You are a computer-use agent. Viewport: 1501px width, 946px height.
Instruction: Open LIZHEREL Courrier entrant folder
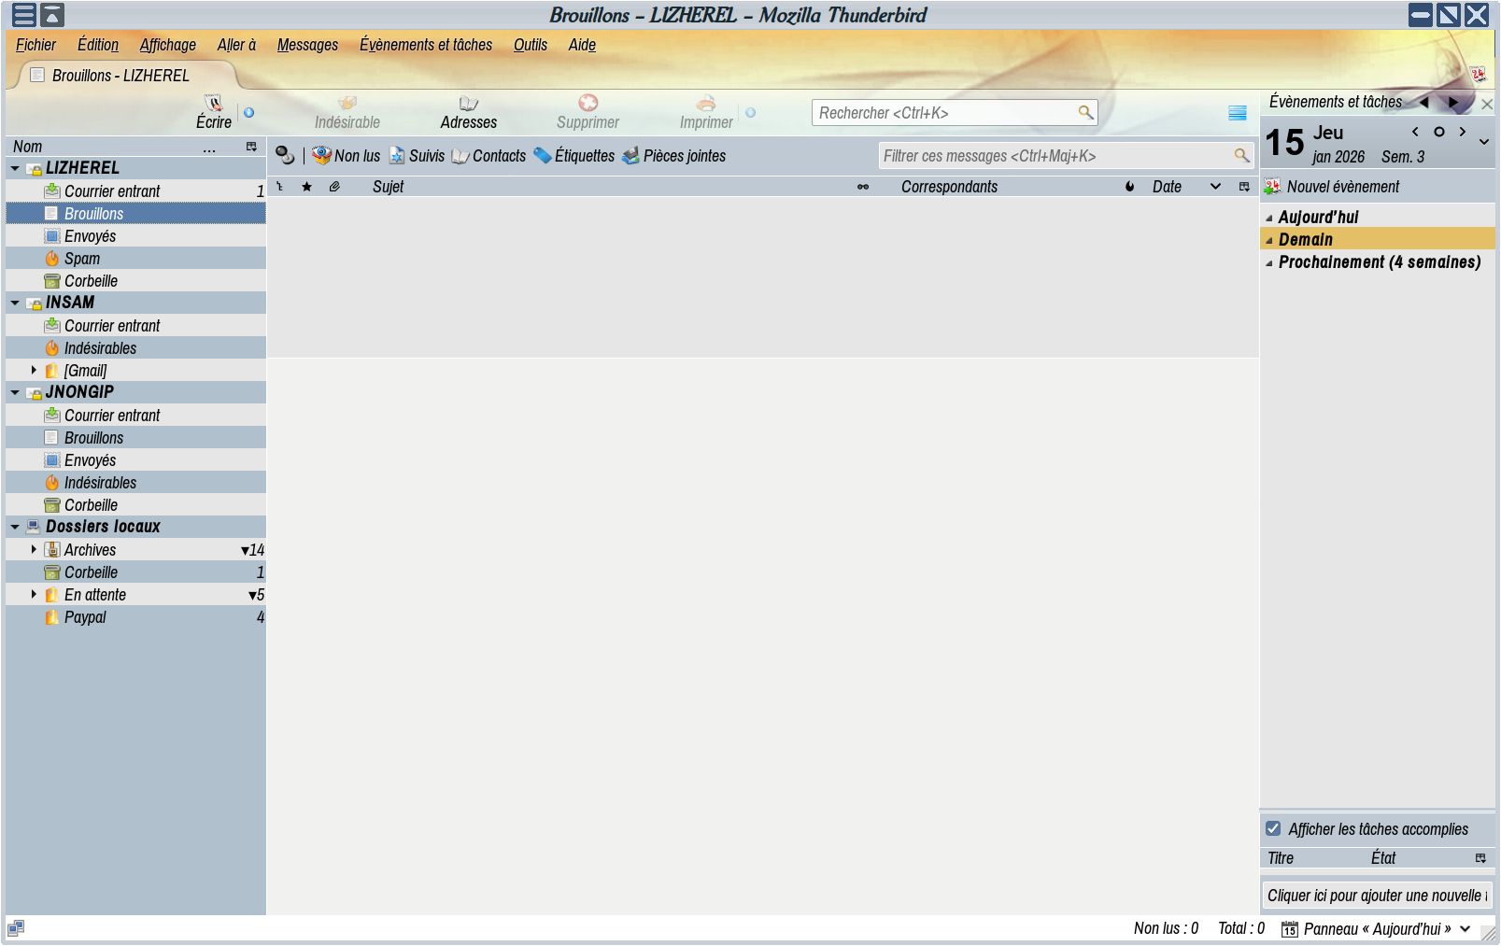(x=135, y=191)
